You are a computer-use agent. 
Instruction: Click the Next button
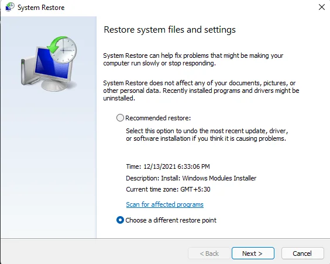(253, 253)
